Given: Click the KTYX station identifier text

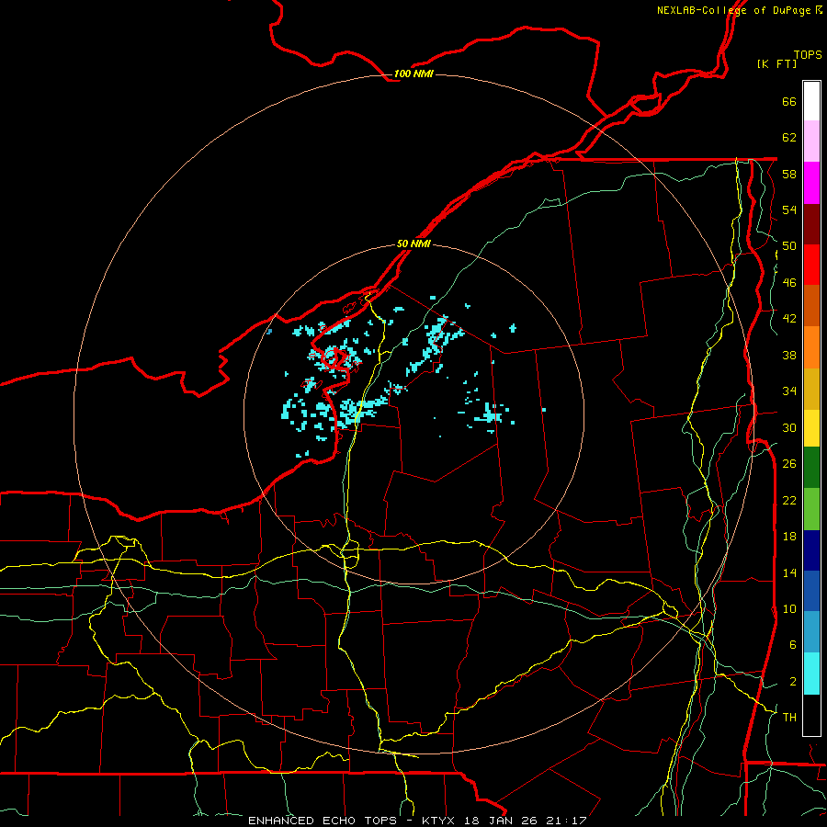Looking at the screenshot, I should [440, 821].
